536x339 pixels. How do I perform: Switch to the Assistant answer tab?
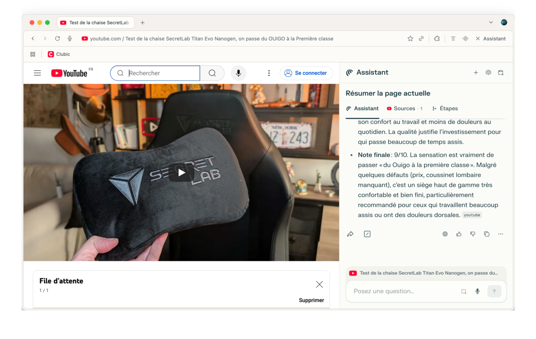pyautogui.click(x=362, y=108)
